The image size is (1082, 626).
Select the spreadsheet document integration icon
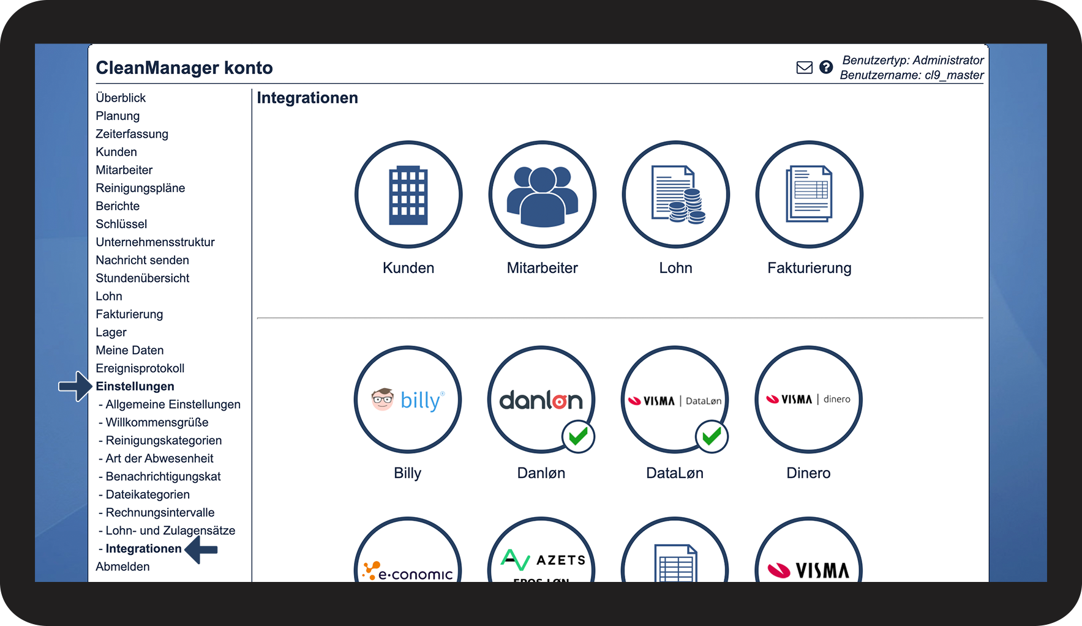675,551
